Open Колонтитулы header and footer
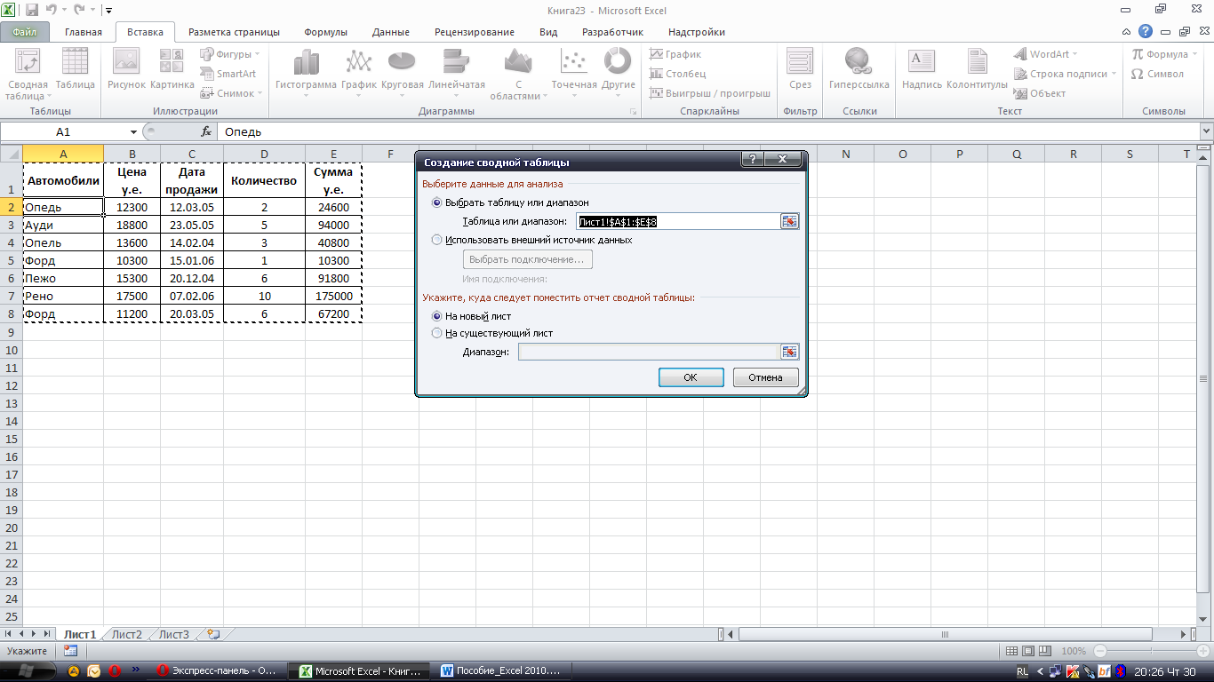 (977, 69)
